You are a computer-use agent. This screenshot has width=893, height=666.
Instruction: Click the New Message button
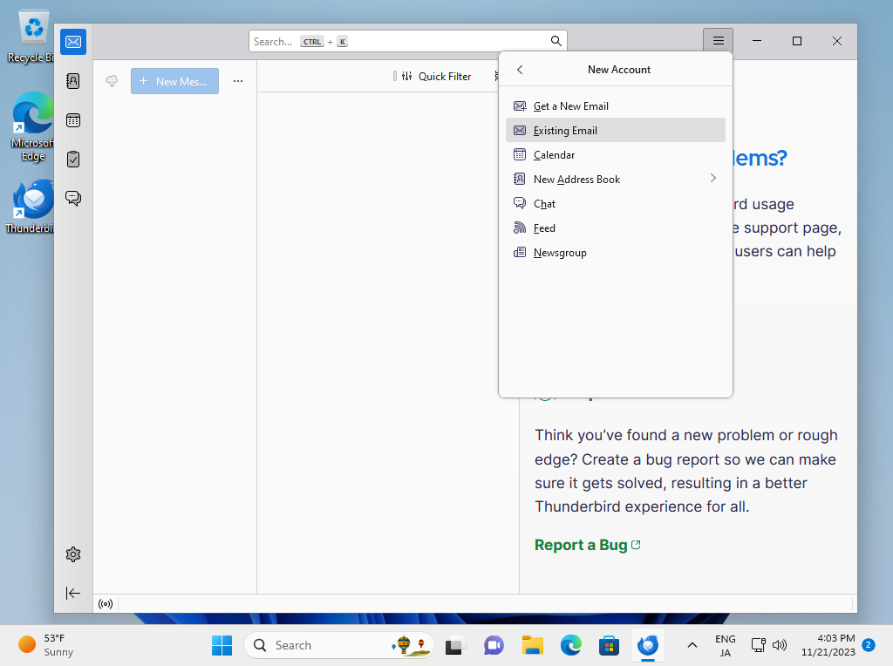click(x=174, y=80)
